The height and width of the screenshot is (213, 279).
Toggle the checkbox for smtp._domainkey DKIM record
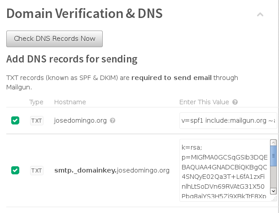point(15,170)
